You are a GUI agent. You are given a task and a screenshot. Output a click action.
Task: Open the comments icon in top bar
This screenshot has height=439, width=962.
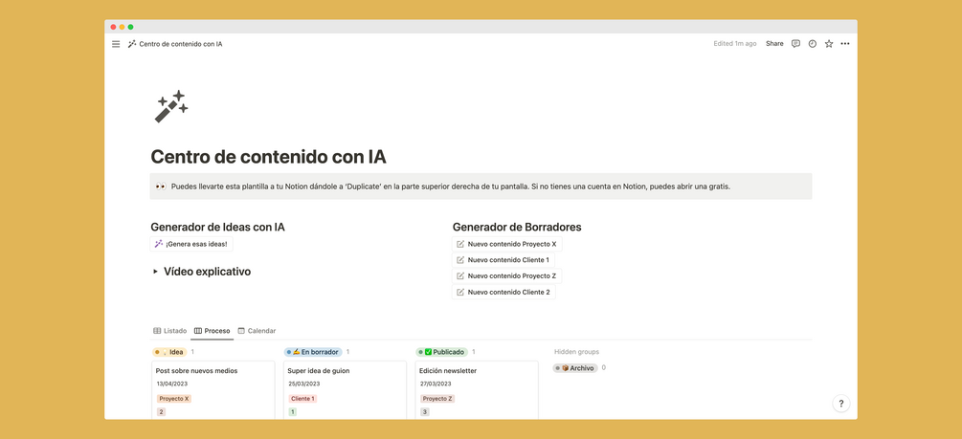coord(795,44)
